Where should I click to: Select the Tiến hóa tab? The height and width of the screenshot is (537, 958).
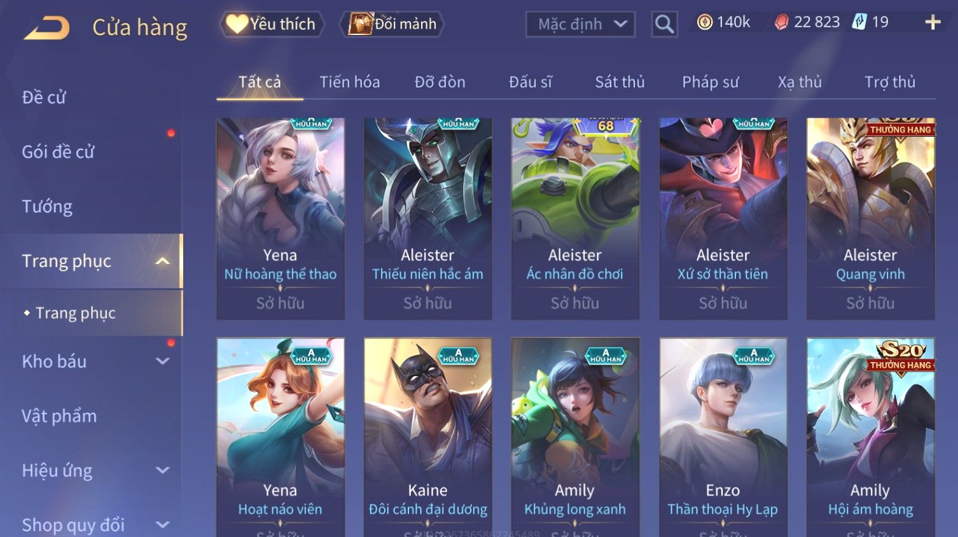(349, 82)
